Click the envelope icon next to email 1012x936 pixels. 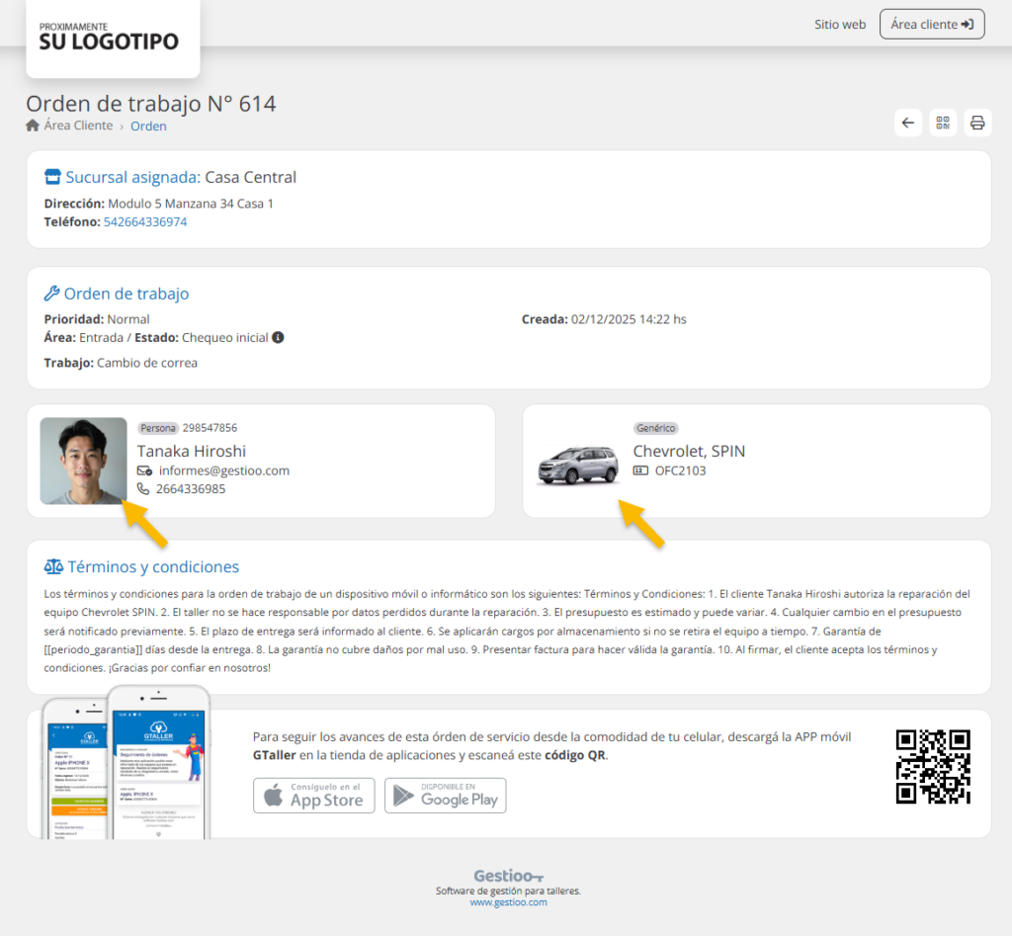(x=144, y=470)
